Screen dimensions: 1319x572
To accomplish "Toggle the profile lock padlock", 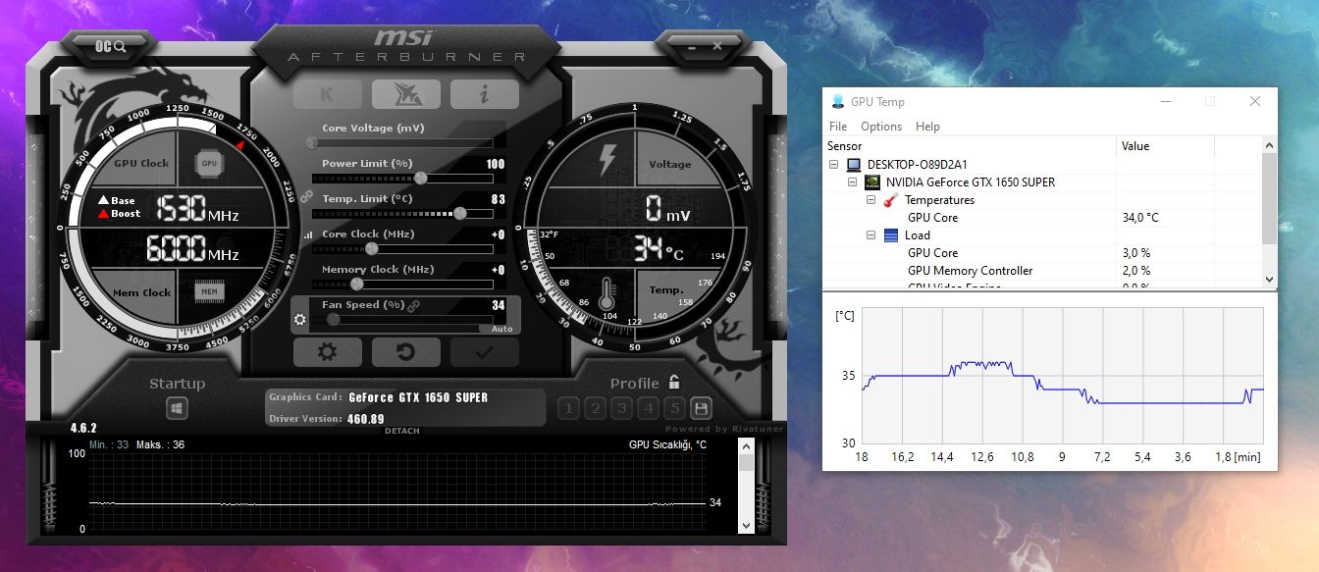I will coord(674,383).
